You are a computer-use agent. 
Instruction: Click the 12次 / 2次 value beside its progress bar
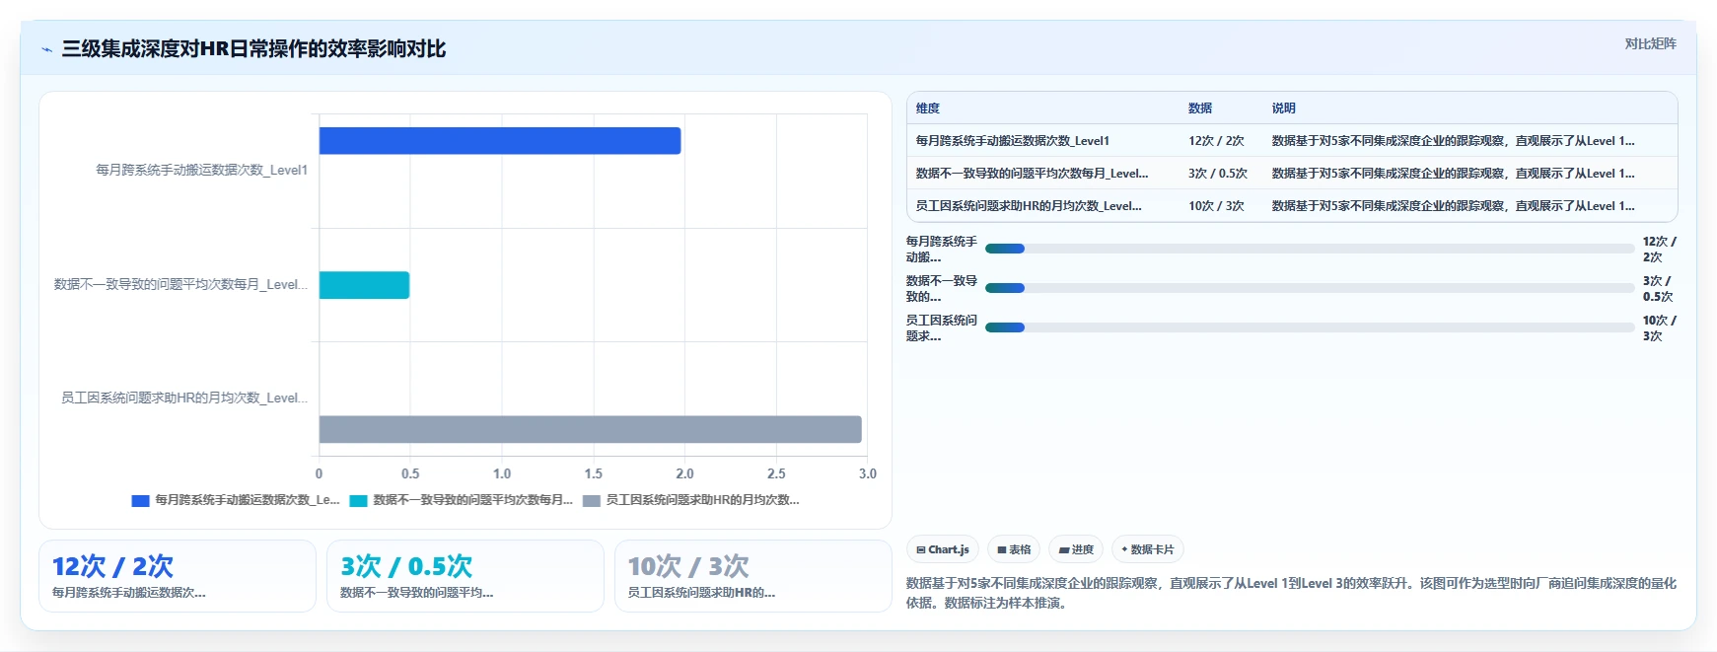pos(1659,249)
